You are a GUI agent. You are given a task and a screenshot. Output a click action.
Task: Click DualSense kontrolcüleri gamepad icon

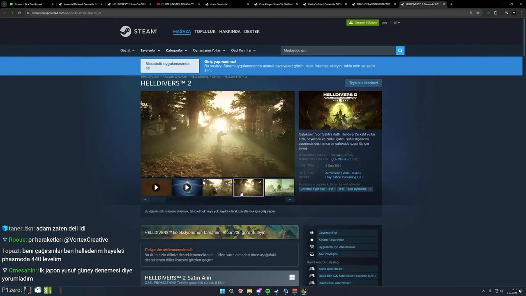pyautogui.click(x=312, y=283)
